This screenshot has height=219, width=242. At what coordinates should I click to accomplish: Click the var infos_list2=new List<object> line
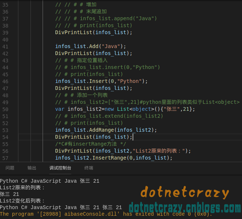coord(125,109)
